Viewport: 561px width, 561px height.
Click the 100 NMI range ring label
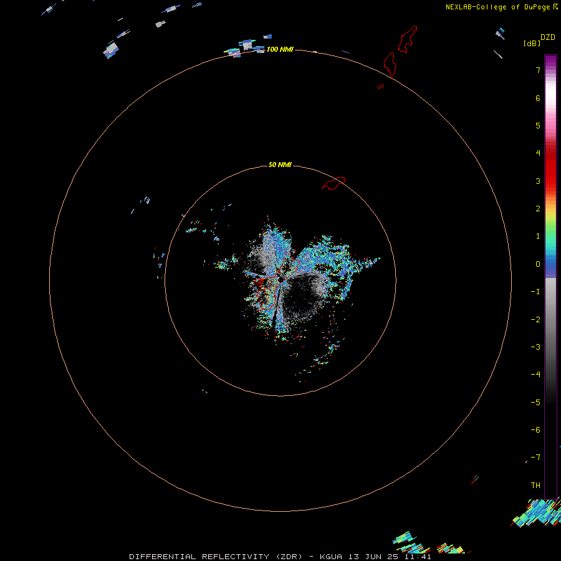click(x=280, y=49)
